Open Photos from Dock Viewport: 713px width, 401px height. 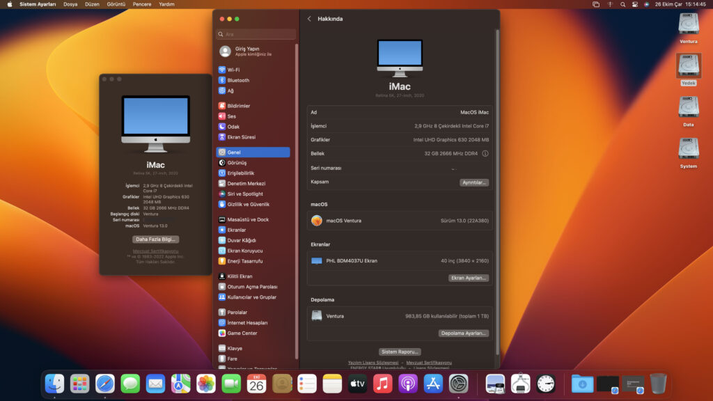(206, 384)
